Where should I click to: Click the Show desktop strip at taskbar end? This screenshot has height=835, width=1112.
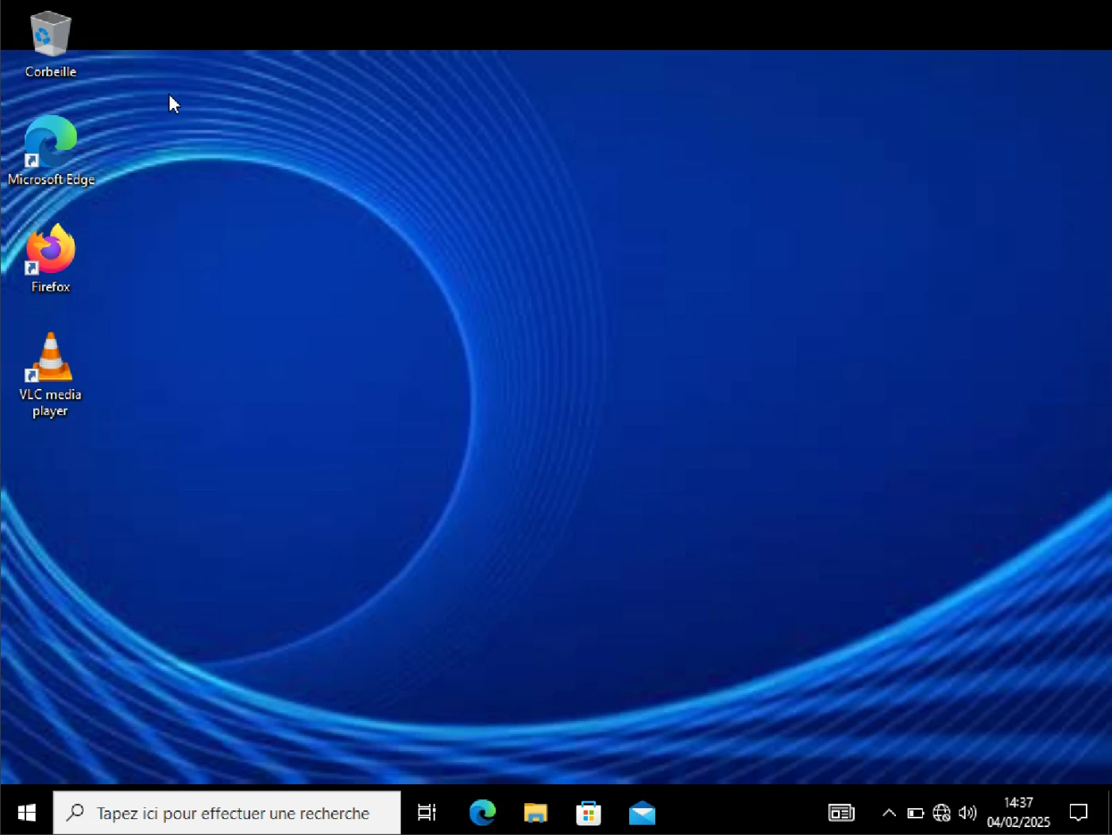(x=1109, y=813)
